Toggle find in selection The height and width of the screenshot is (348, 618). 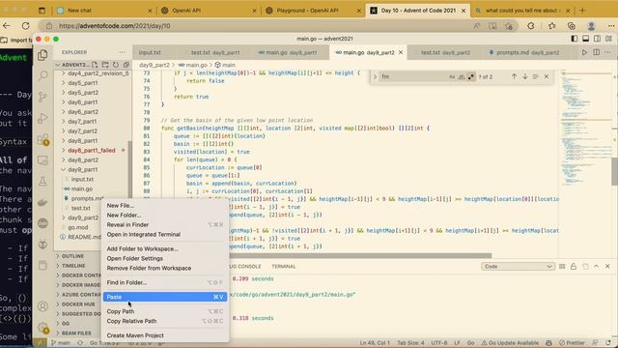(x=536, y=76)
